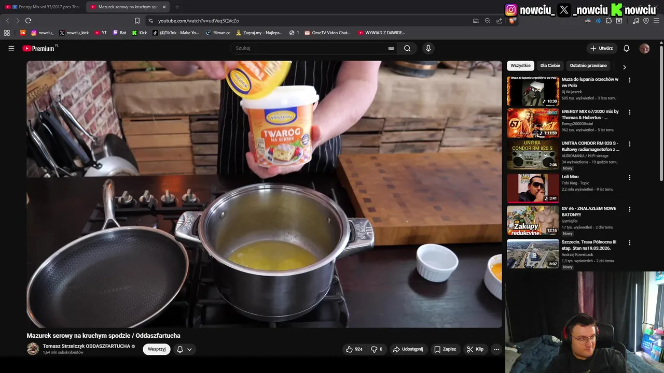Image resolution: width=664 pixels, height=373 pixels.
Task: Open Brave playlist music note icon
Action: [x=636, y=21]
